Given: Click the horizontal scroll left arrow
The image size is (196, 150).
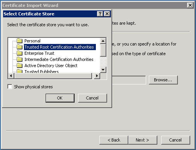Looking at the screenshot, I should pos(11,76).
